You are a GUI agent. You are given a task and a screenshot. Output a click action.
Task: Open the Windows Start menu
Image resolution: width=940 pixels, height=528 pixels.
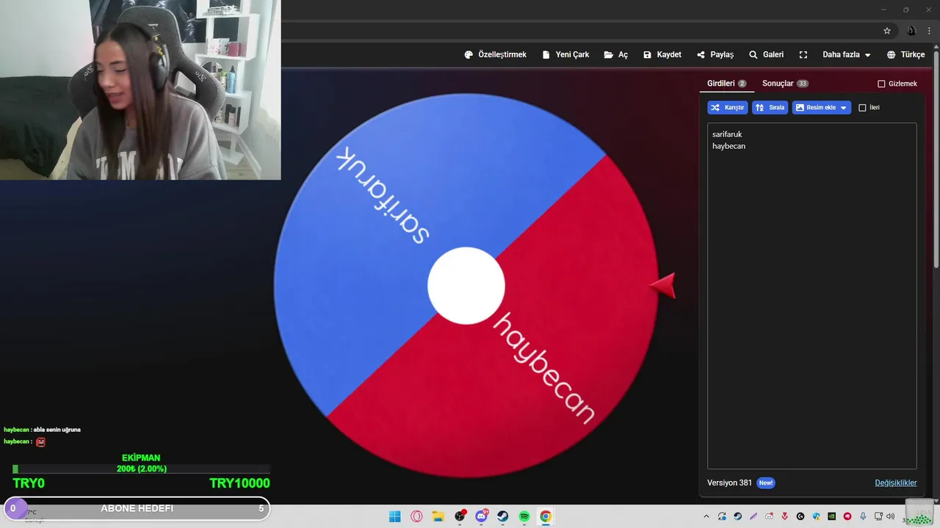pyautogui.click(x=395, y=516)
